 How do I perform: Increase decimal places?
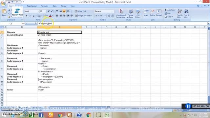[109, 16]
